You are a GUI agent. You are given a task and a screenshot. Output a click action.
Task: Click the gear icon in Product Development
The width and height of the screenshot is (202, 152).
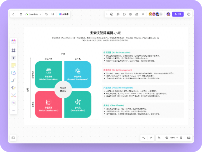(x=78, y=71)
